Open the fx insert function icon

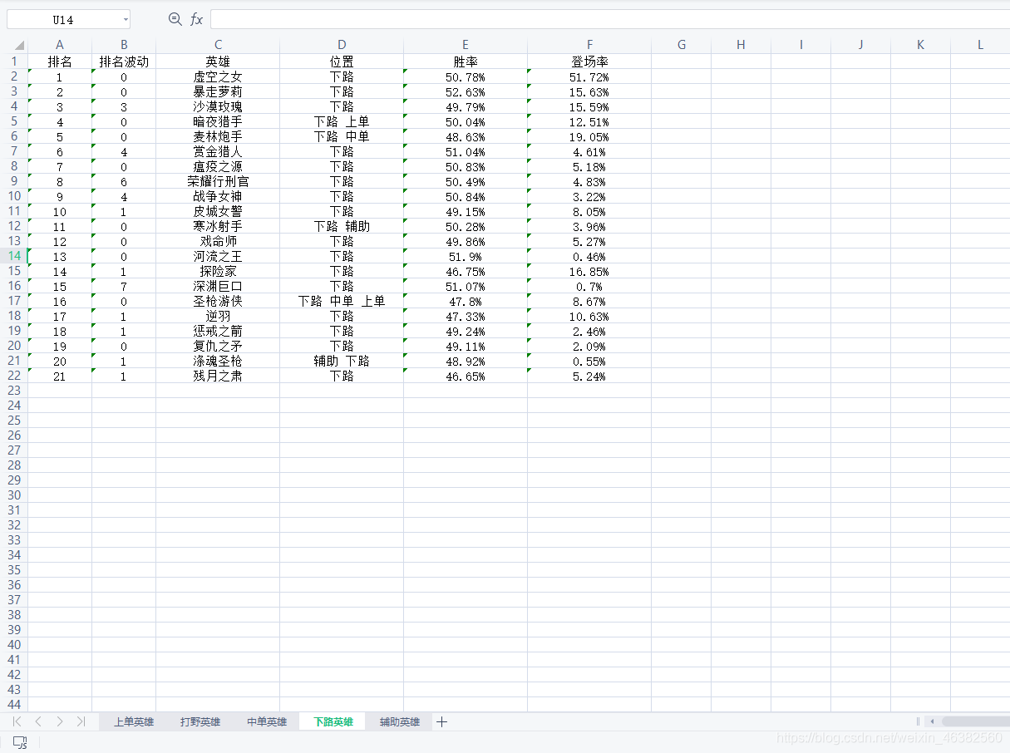tap(196, 19)
